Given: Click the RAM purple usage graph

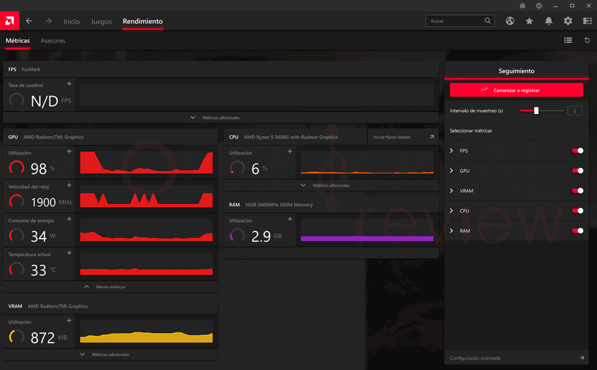Looking at the screenshot, I should coord(367,230).
